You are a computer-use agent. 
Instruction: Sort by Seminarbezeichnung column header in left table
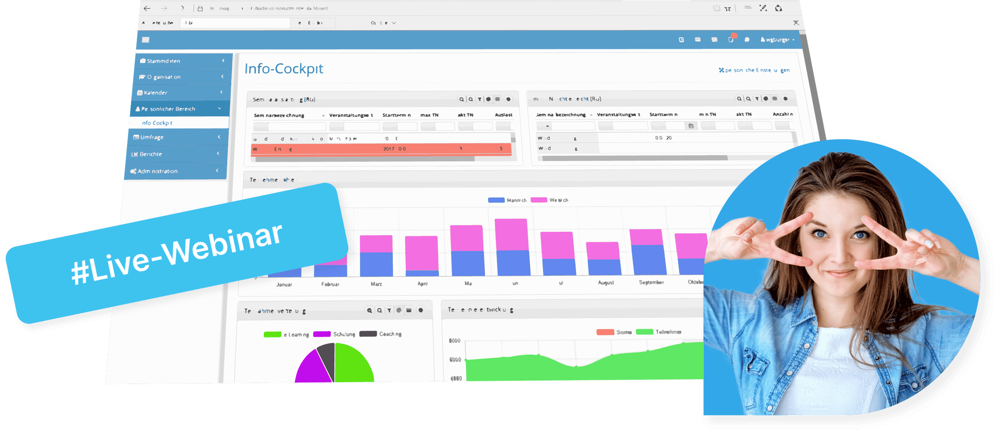(x=279, y=115)
